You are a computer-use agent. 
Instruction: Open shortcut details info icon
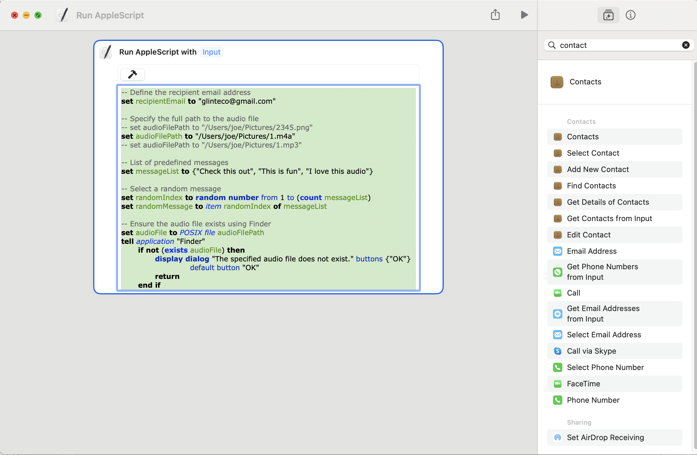630,15
